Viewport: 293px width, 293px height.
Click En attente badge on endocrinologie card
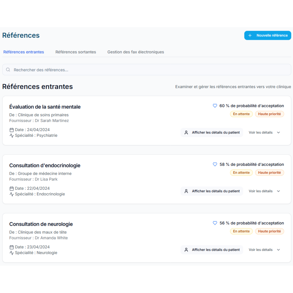point(241,173)
